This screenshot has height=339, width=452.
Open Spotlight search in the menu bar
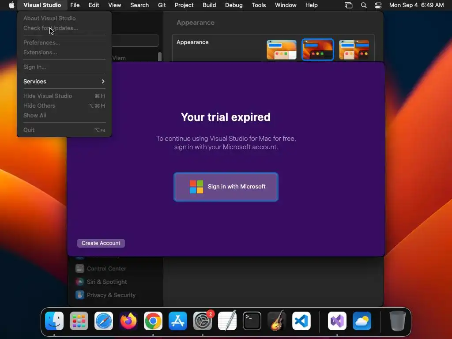[x=364, y=5]
